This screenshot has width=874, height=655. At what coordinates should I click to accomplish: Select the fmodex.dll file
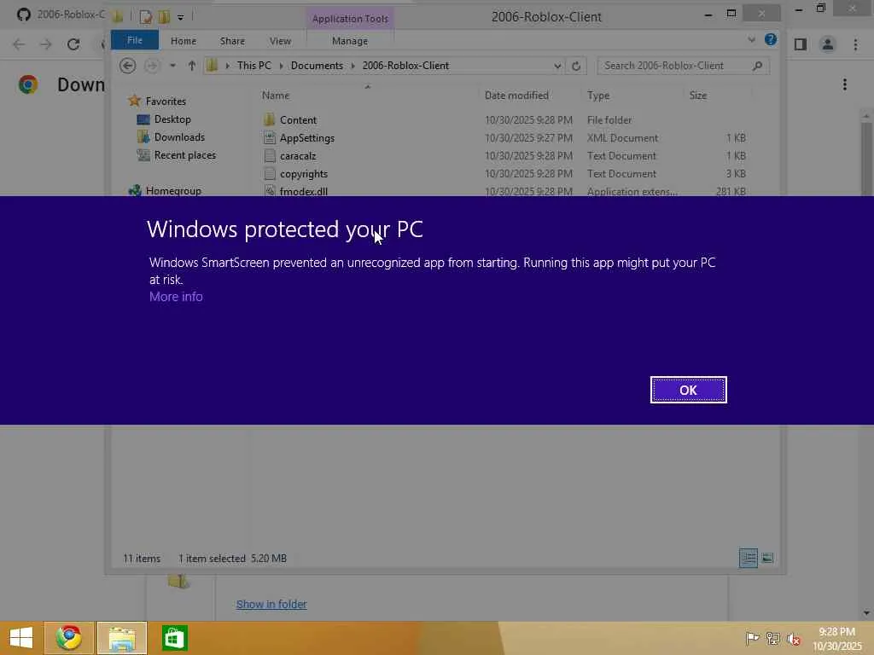click(x=504, y=190)
